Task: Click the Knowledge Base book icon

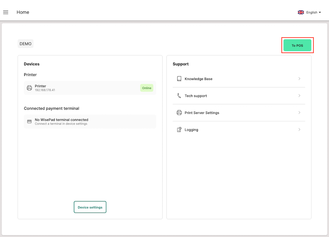Action: [179, 79]
